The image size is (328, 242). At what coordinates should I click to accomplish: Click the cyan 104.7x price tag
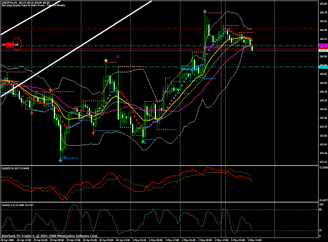323,67
